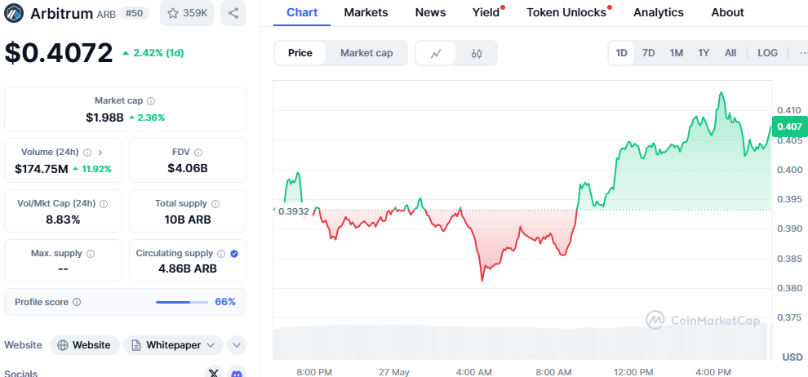Click Market cap info icon
This screenshot has width=808, height=377.
tap(151, 101)
